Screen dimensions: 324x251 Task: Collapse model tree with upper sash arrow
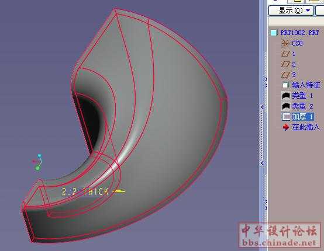click(262, 107)
